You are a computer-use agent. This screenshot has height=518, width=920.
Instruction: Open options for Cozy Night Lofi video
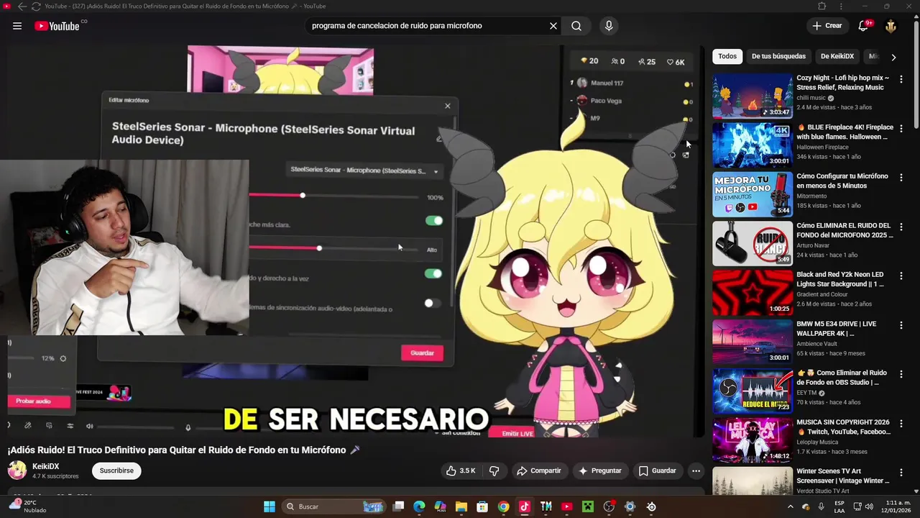point(901,79)
